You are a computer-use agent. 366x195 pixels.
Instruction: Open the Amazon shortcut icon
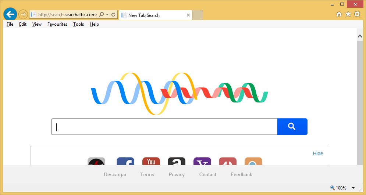coord(177,161)
